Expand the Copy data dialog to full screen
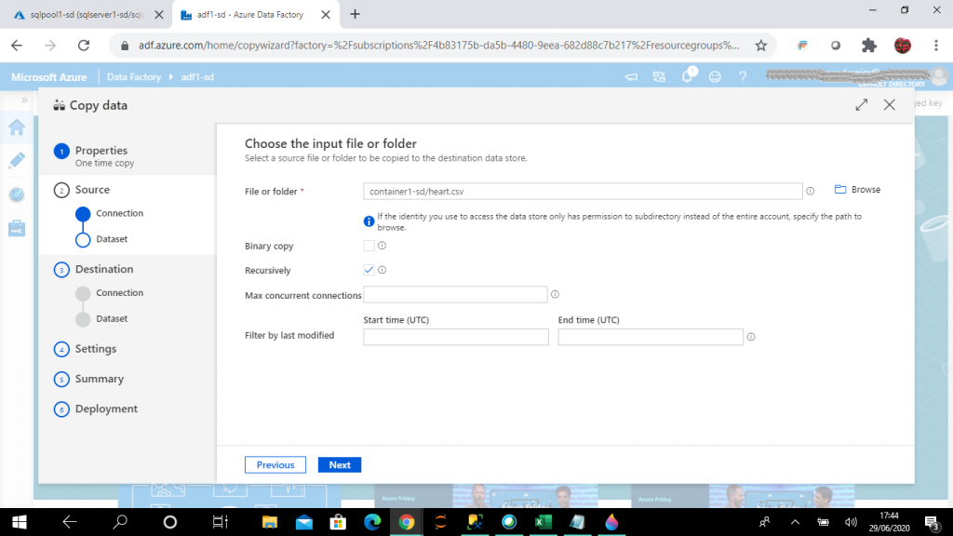953x536 pixels. pyautogui.click(x=861, y=104)
